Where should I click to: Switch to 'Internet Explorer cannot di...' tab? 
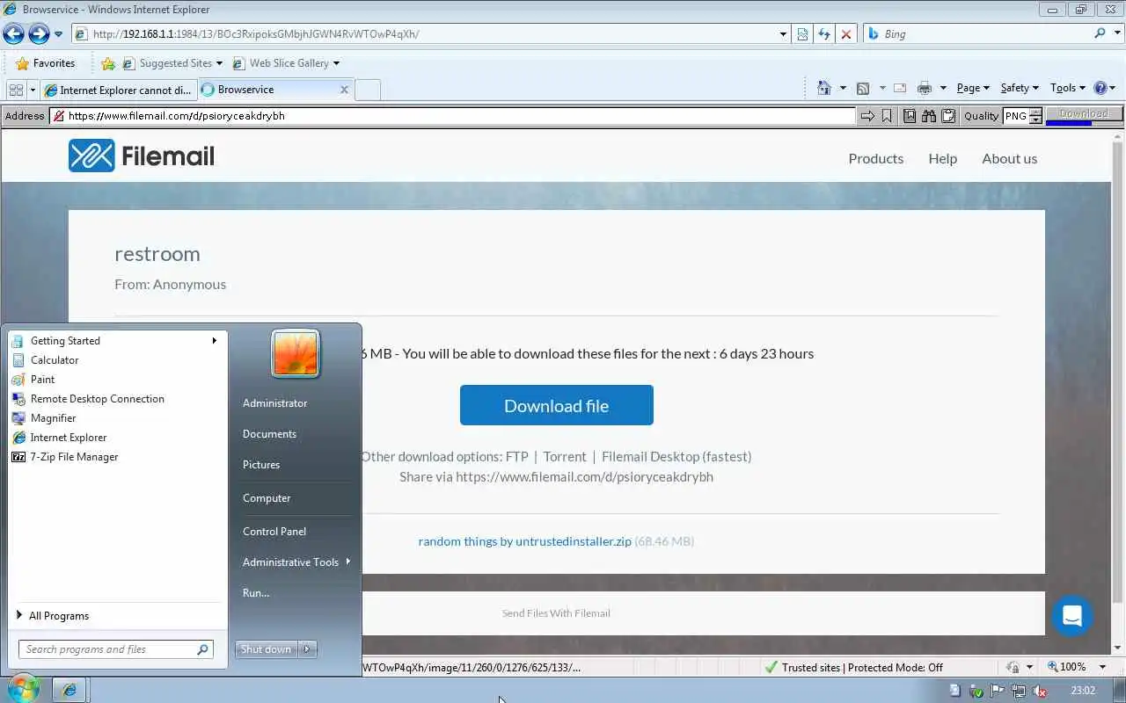click(x=118, y=90)
